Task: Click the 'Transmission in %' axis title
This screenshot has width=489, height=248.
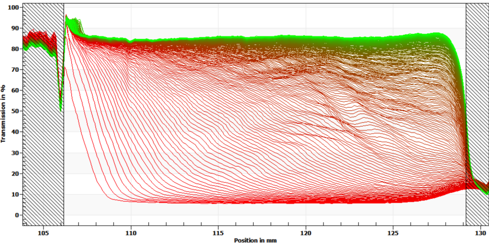Action: [4, 114]
